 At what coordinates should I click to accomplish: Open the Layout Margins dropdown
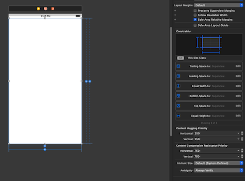pos(219,5)
